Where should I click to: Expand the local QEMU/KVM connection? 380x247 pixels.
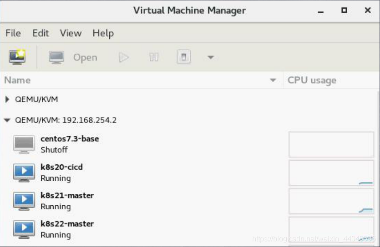pyautogui.click(x=7, y=99)
